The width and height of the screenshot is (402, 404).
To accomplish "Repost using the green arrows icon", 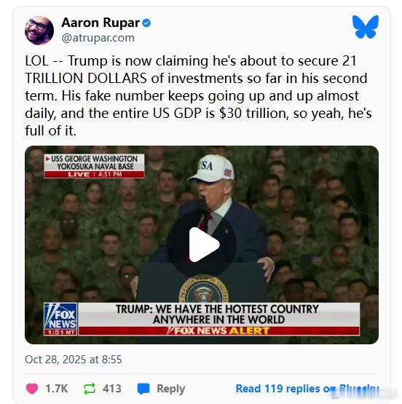I will tap(90, 389).
